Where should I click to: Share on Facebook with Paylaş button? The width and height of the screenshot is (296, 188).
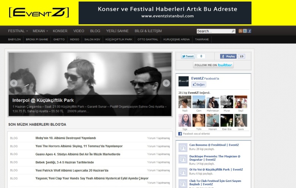tap(228, 56)
